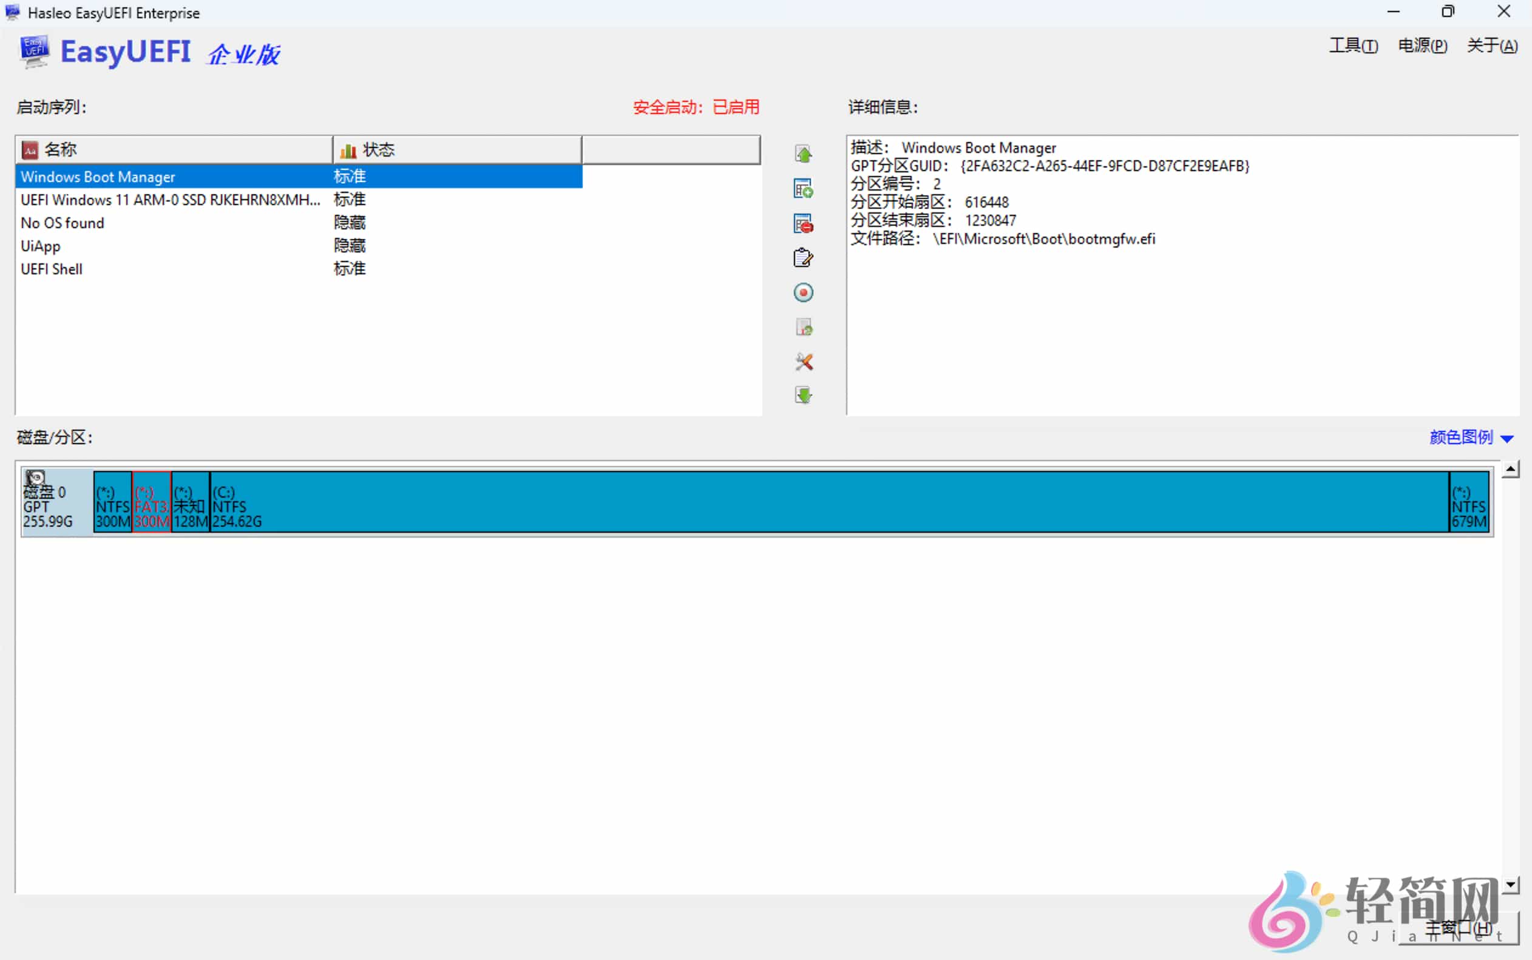Sort by the 名称 column header
Image resolution: width=1532 pixels, height=960 pixels.
(x=174, y=150)
